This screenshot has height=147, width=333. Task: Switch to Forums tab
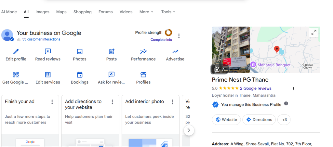click(106, 12)
